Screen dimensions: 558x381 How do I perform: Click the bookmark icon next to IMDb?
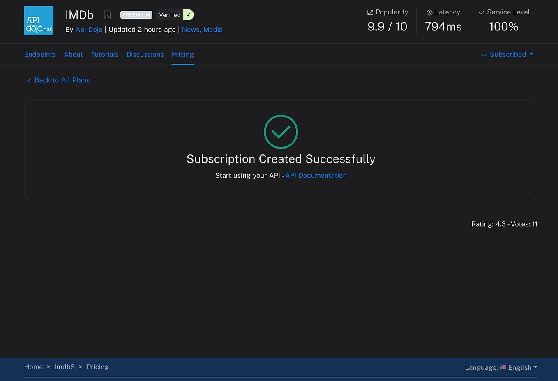[x=107, y=14]
